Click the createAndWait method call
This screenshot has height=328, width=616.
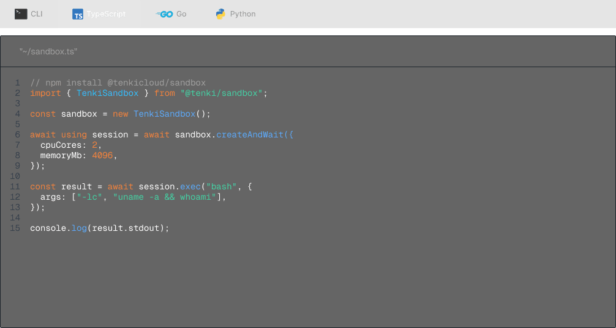click(x=249, y=135)
